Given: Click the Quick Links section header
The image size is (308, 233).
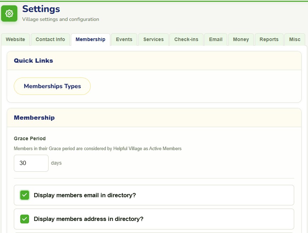Looking at the screenshot, I should point(33,61).
